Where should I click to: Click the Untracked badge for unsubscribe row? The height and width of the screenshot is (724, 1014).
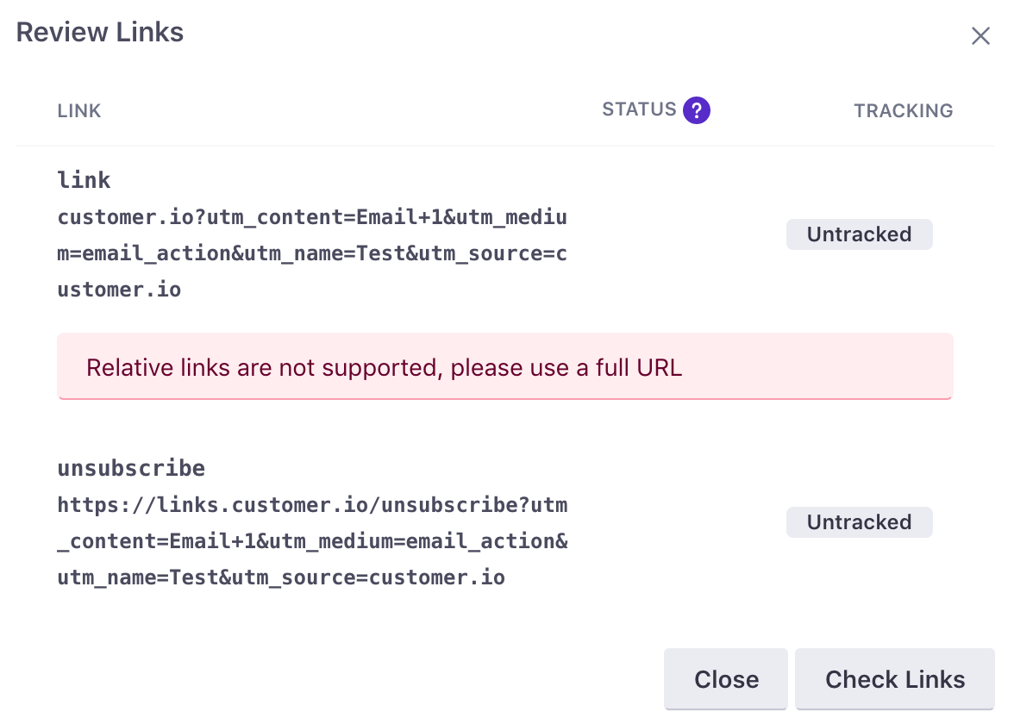(859, 521)
